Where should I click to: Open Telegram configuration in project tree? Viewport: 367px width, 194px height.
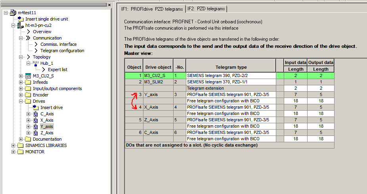pyautogui.click(x=62, y=51)
